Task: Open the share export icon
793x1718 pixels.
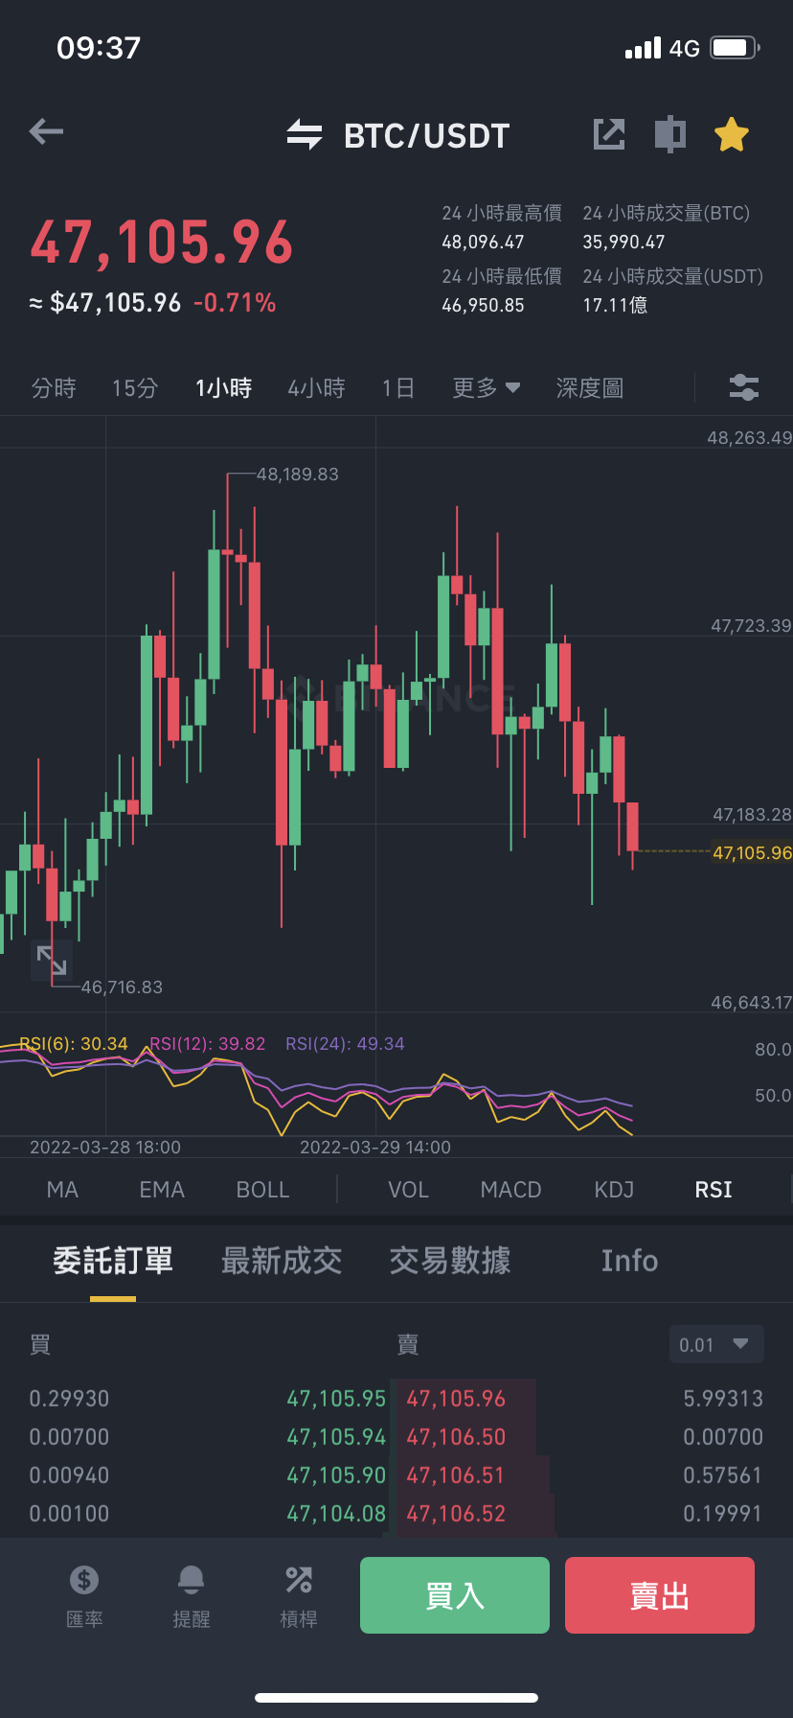Action: coord(609,134)
